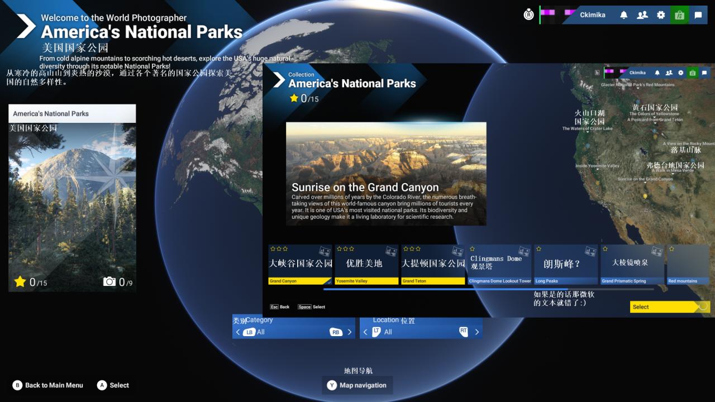715x402 pixels.
Task: Select the Grand Prismatic Spring card
Action: (x=632, y=265)
